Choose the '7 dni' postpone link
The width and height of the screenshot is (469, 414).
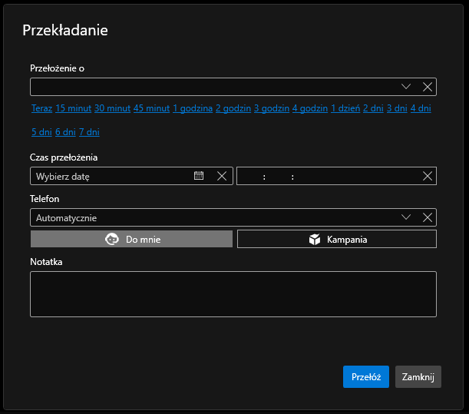click(x=89, y=132)
